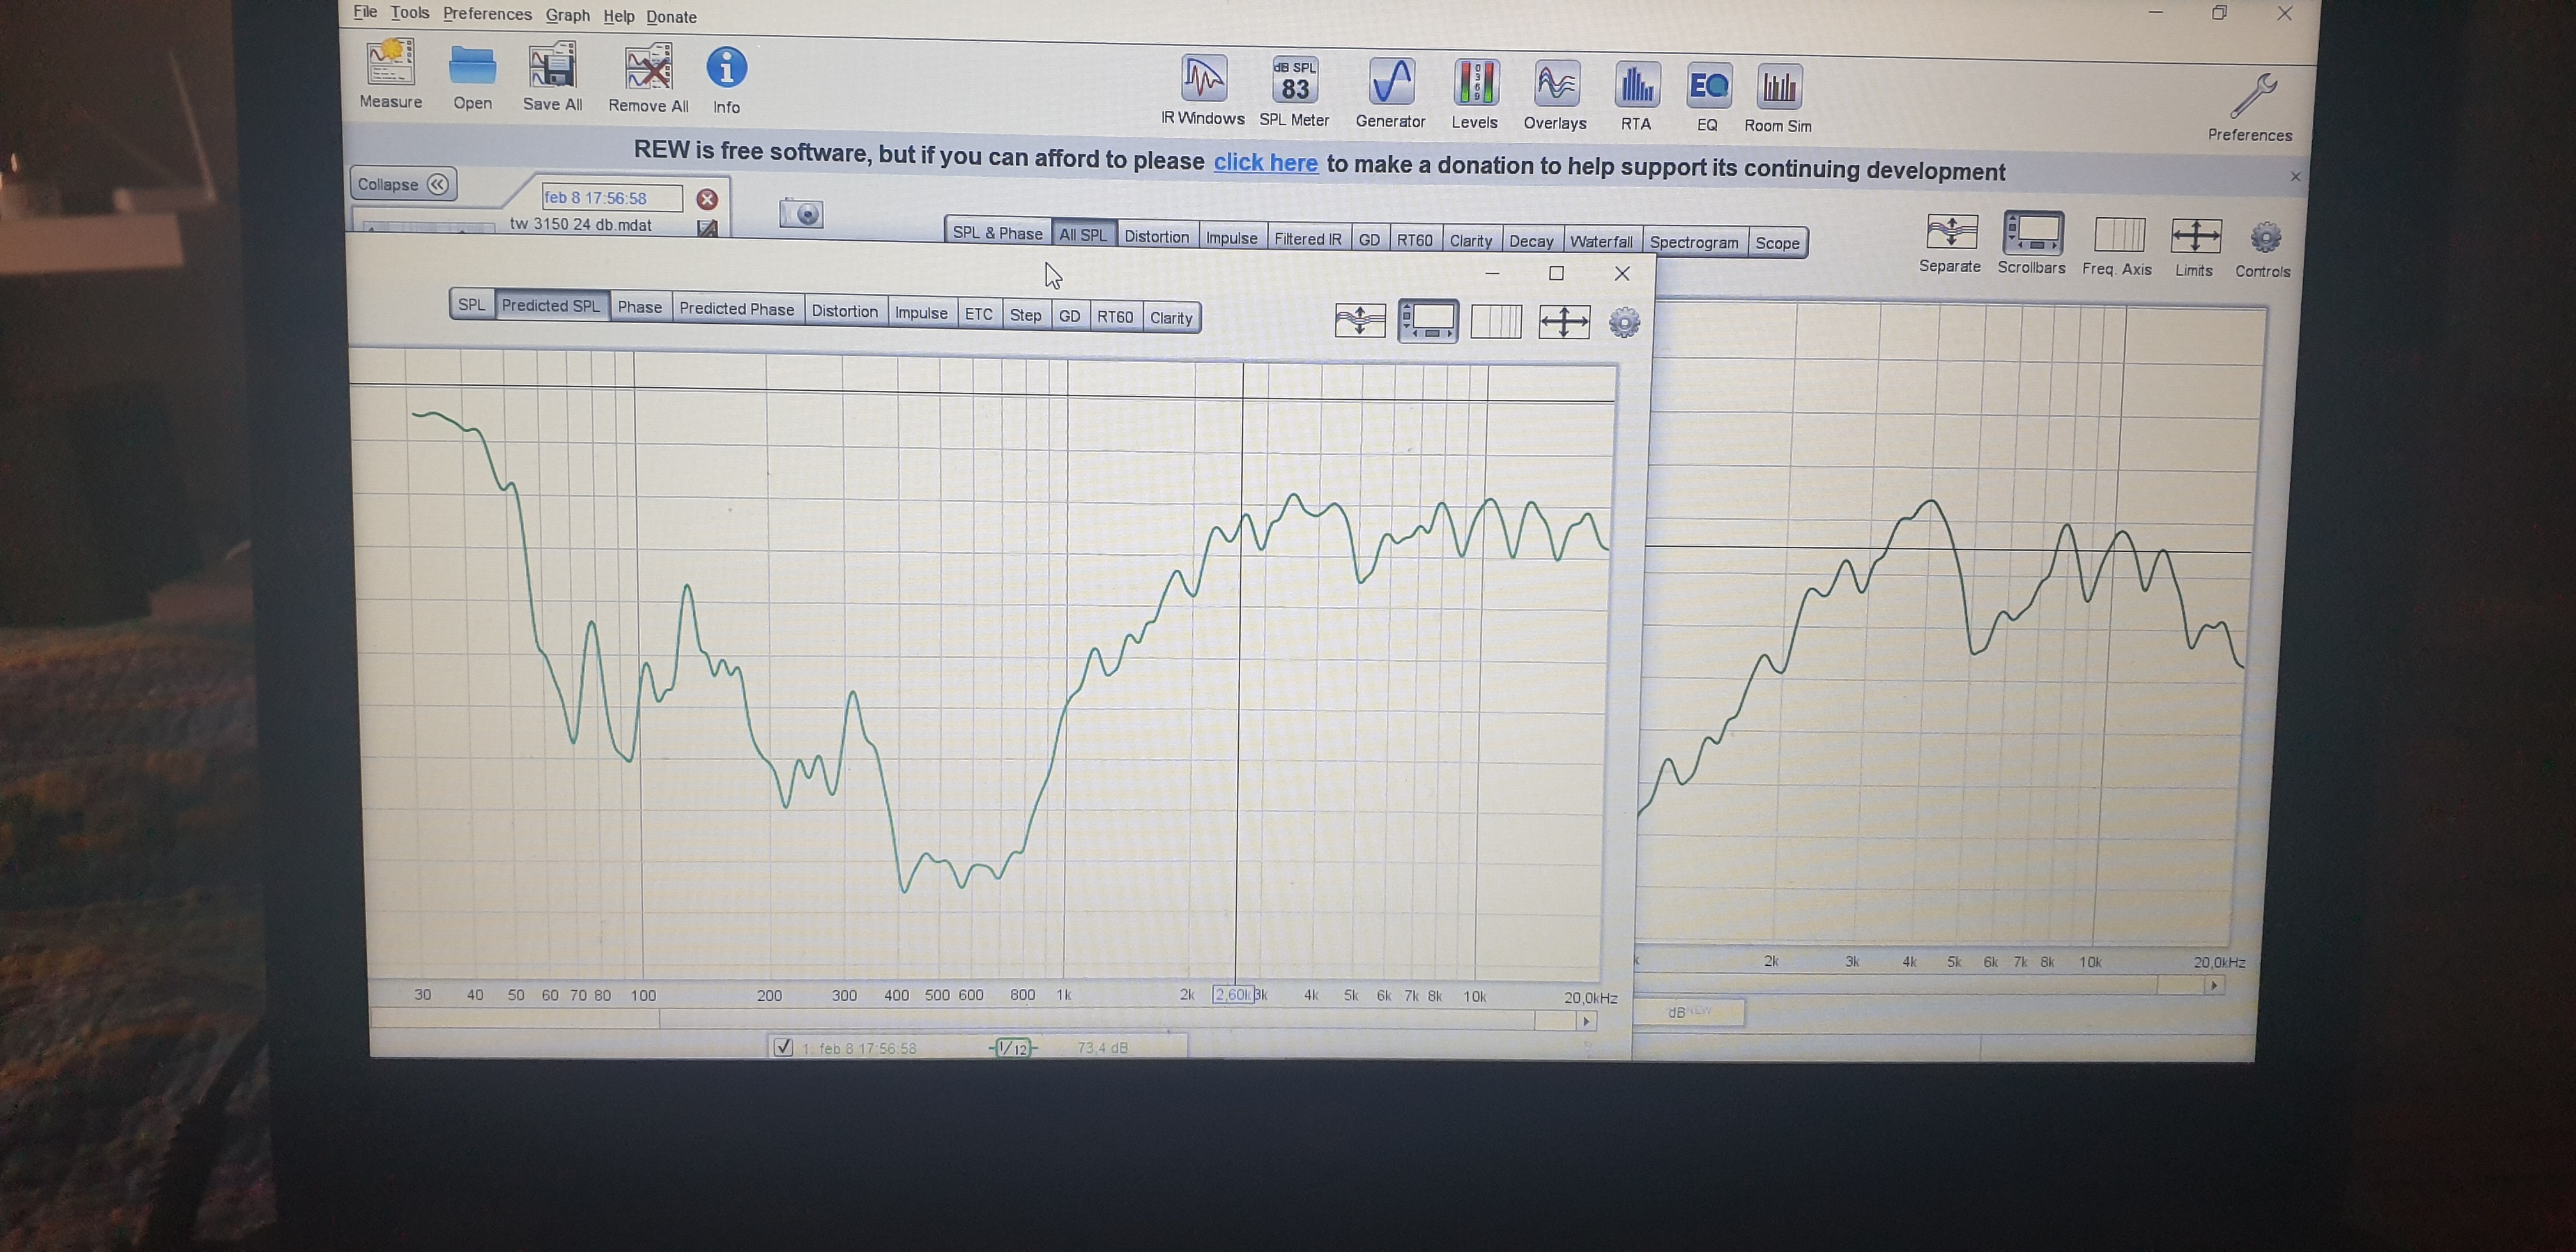The width and height of the screenshot is (2576, 1252).
Task: Click the 73,4 dB trace value
Action: (x=1102, y=1047)
